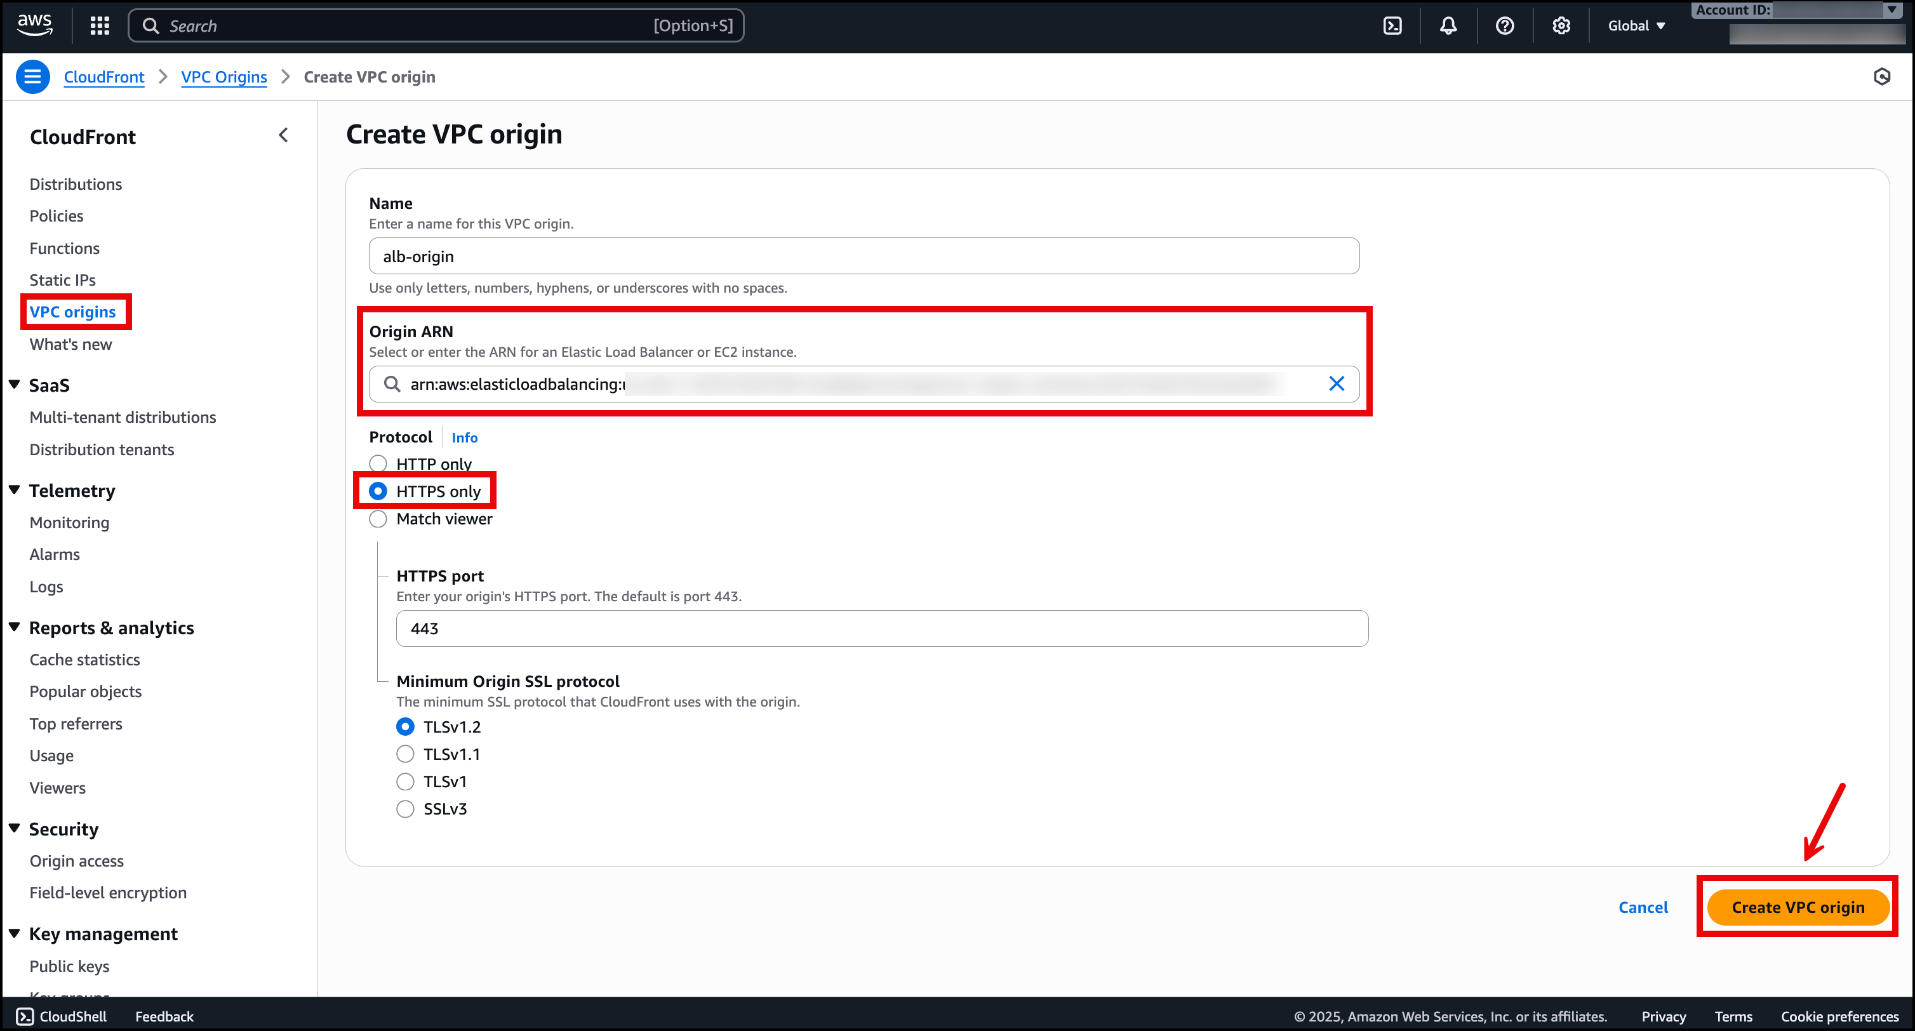The width and height of the screenshot is (1915, 1031).
Task: Open settings with the gear icon
Action: pos(1561,25)
